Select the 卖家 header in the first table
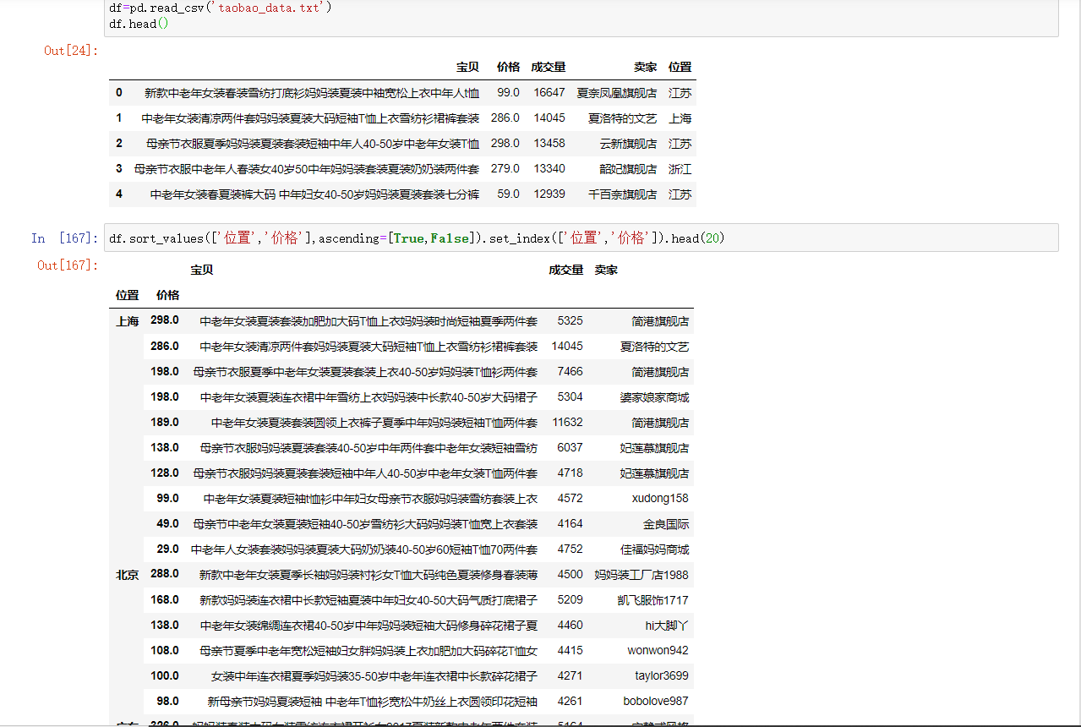The height and width of the screenshot is (727, 1081). pyautogui.click(x=645, y=67)
